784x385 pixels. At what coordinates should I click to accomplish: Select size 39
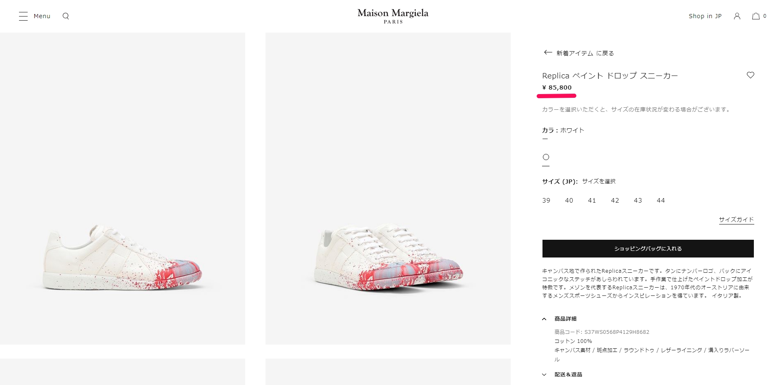pos(546,201)
